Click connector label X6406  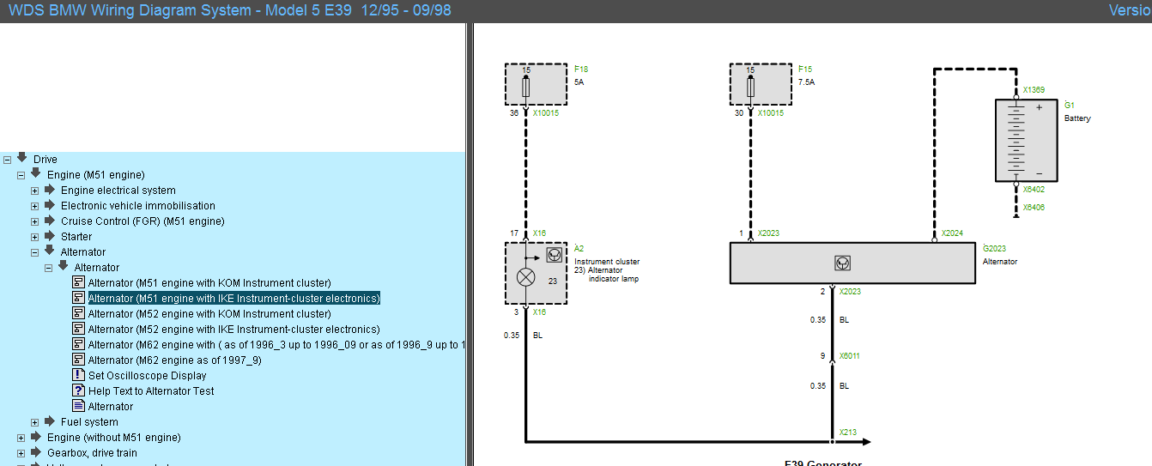coord(1034,207)
